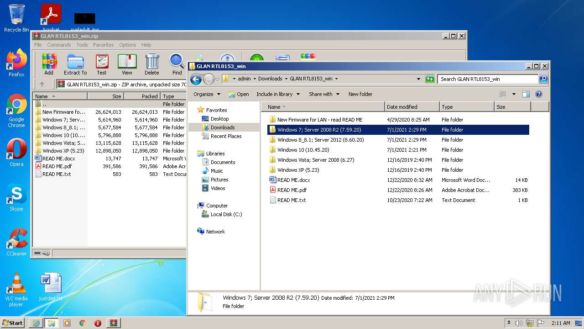584x329 pixels.
Task: Select Windows XP (5.23) folder in Explorer
Action: (x=398, y=170)
